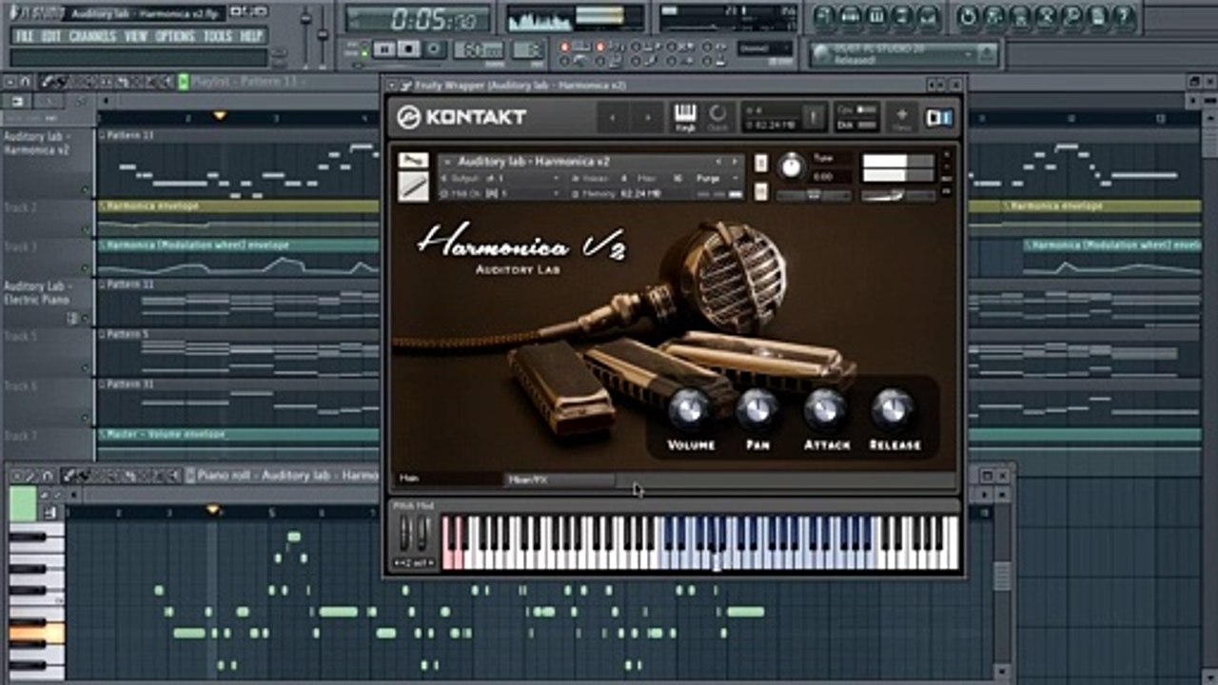Click the tempo display field
1218x685 pixels.
[x=479, y=49]
